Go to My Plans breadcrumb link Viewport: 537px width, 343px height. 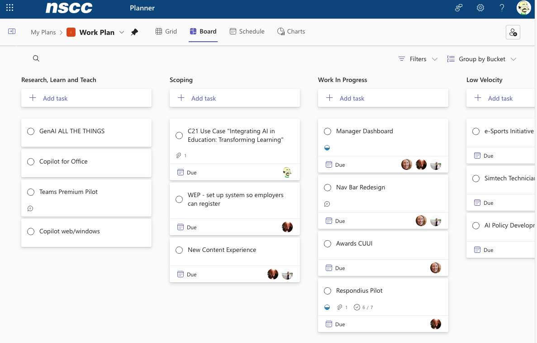(43, 32)
